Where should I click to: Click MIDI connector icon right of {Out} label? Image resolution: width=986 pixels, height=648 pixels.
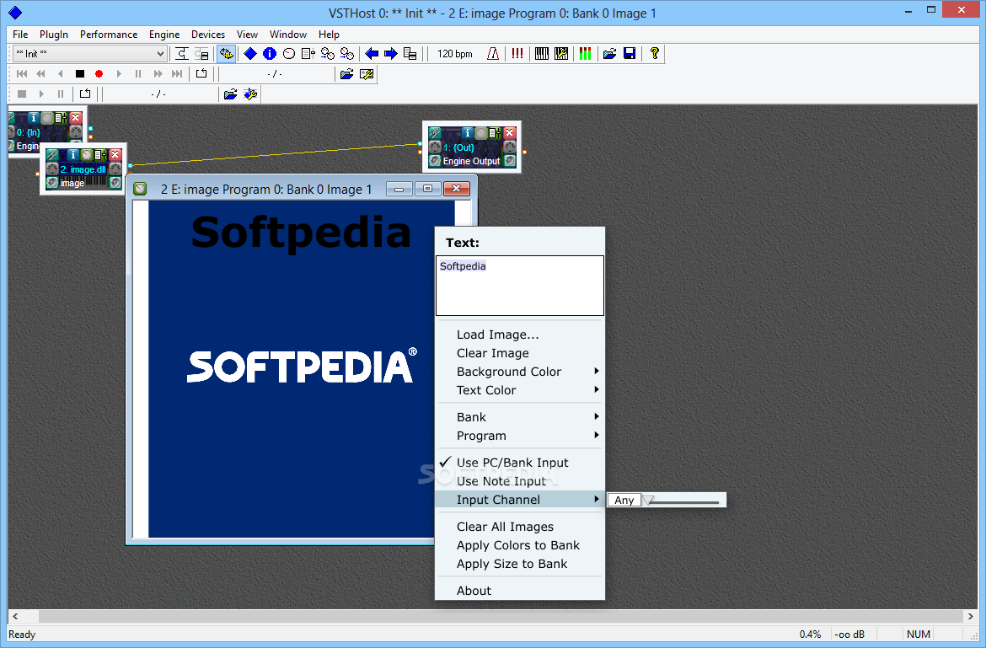[x=510, y=147]
